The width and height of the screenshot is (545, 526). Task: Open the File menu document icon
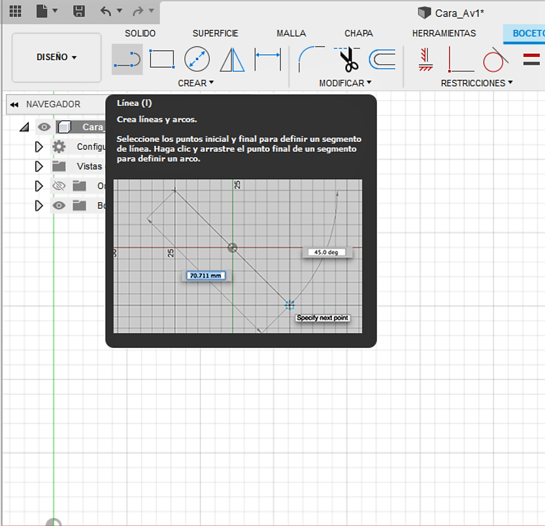tap(42, 11)
